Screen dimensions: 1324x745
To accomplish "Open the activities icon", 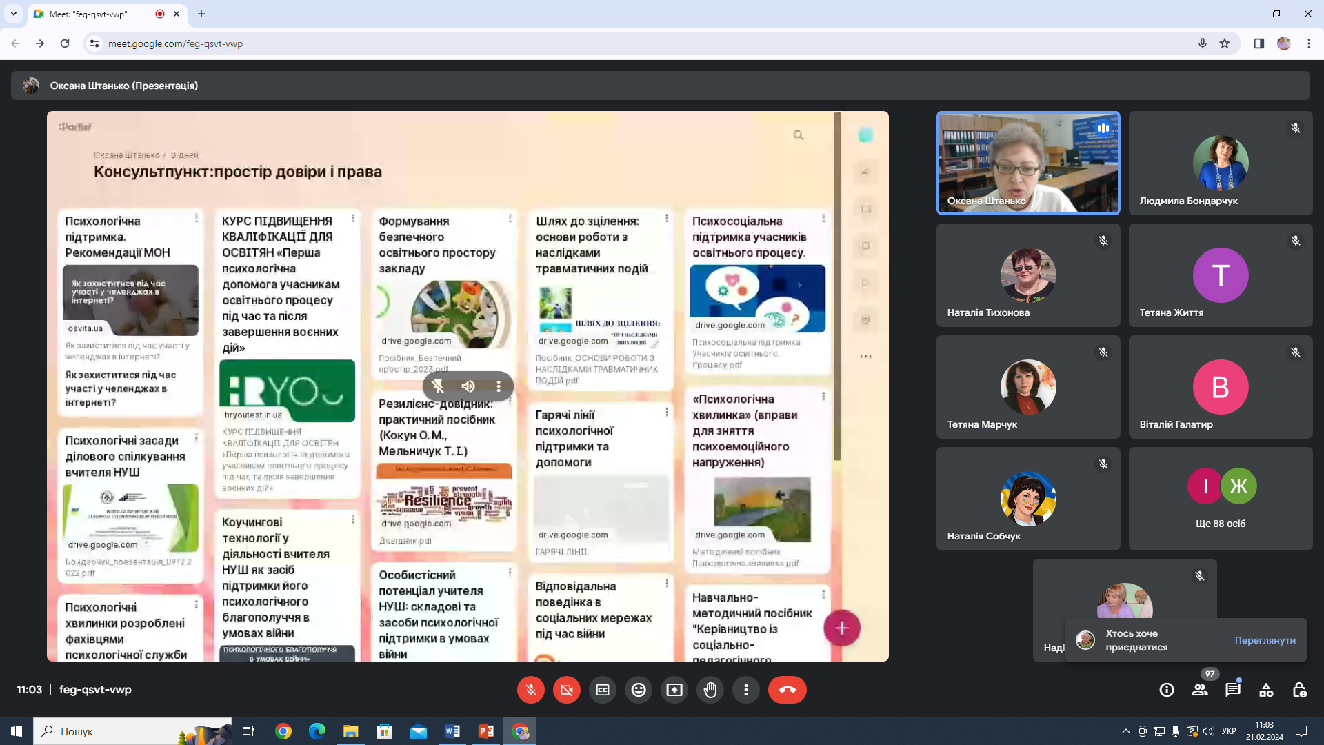I will coord(1266,690).
